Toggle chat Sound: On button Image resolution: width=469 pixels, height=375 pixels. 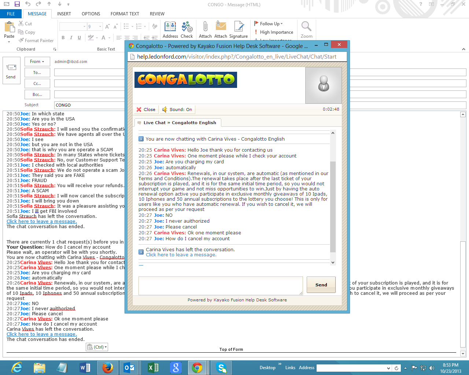point(177,109)
